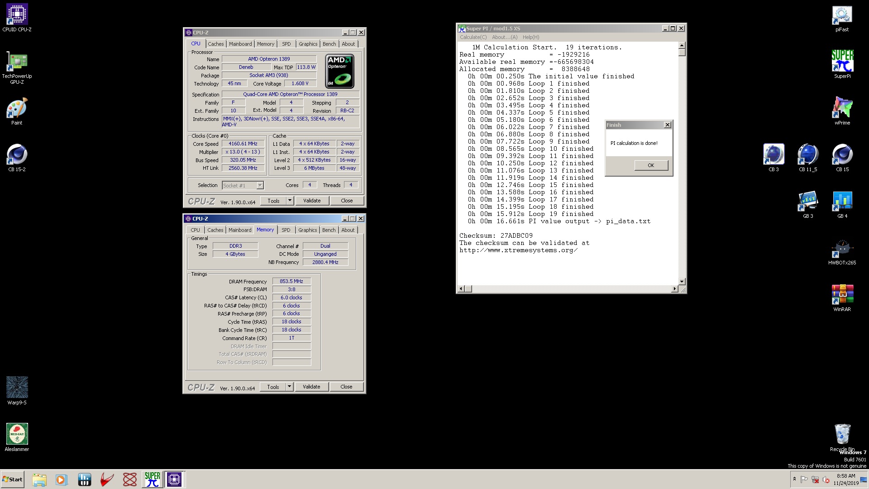
Task: Click the Tools button in the lower CPU-Z window
Action: [x=273, y=387]
